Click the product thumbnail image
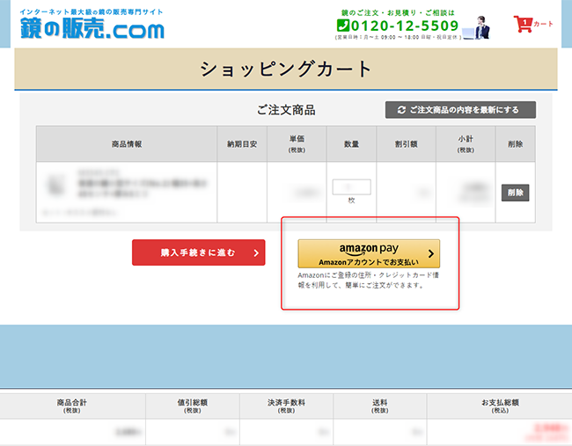572x446 pixels. pyautogui.click(x=56, y=186)
